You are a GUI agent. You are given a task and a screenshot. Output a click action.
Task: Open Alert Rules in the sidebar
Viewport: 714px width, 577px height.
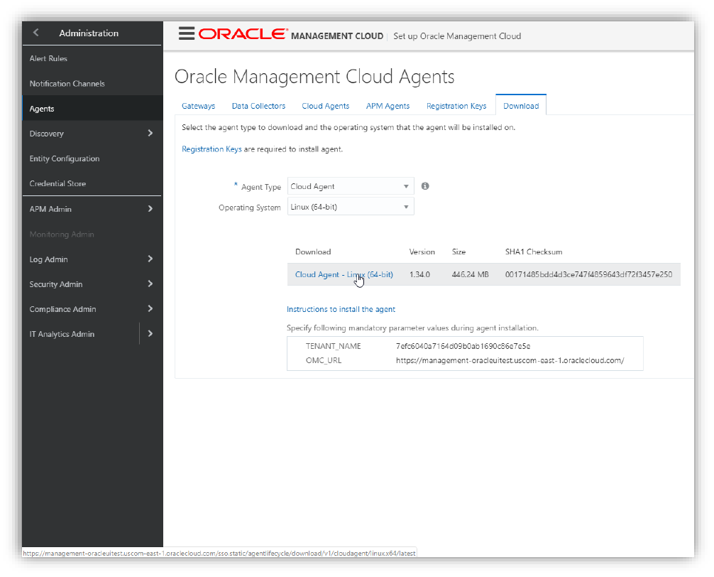48,58
